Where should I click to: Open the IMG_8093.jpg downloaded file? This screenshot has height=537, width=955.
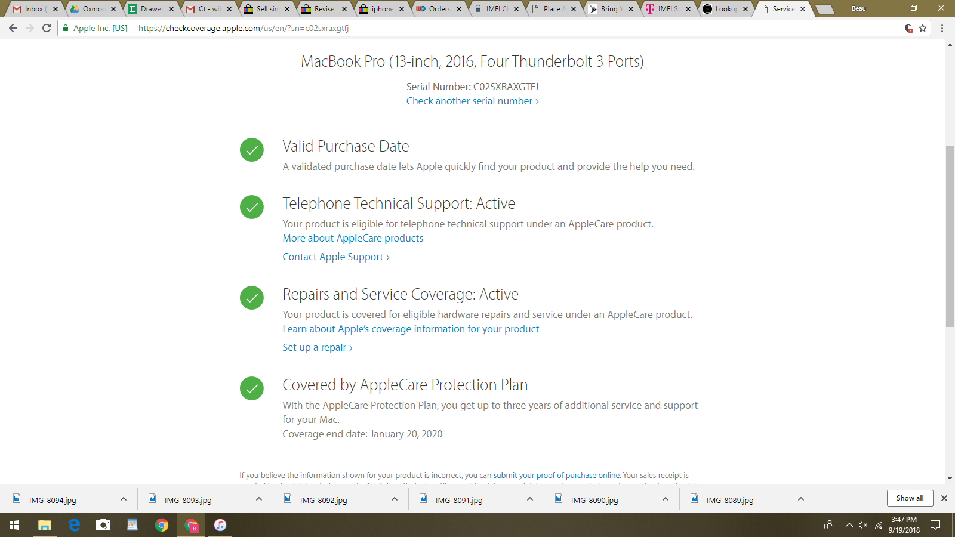[188, 500]
